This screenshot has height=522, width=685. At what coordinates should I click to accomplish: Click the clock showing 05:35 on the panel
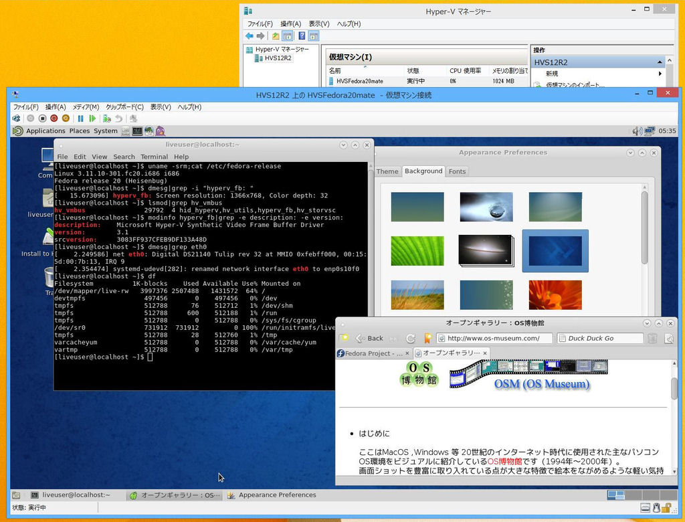pyautogui.click(x=667, y=130)
